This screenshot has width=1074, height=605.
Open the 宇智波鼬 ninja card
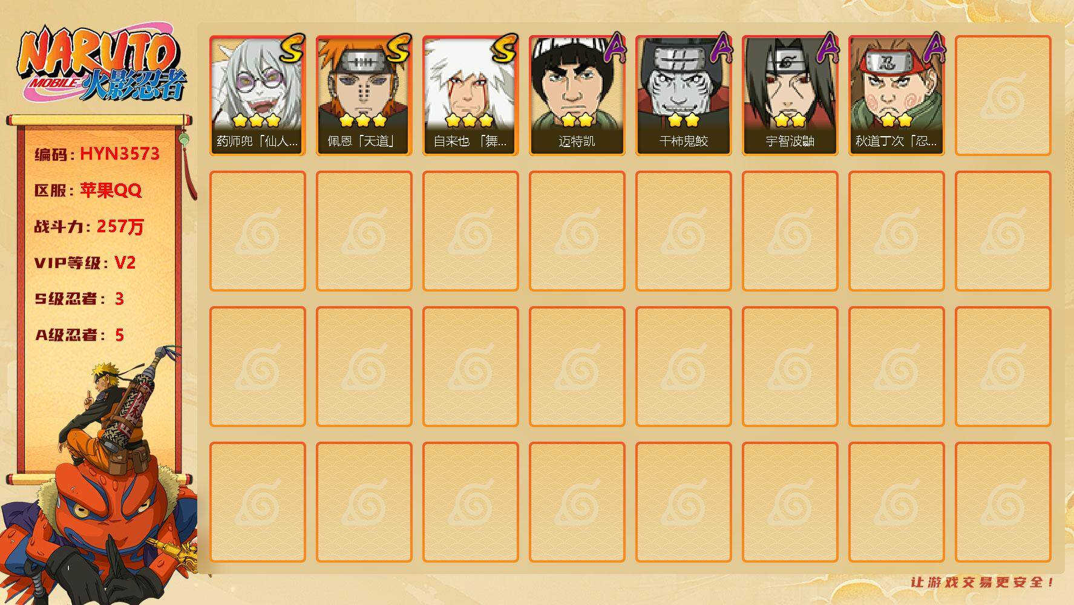click(x=790, y=96)
